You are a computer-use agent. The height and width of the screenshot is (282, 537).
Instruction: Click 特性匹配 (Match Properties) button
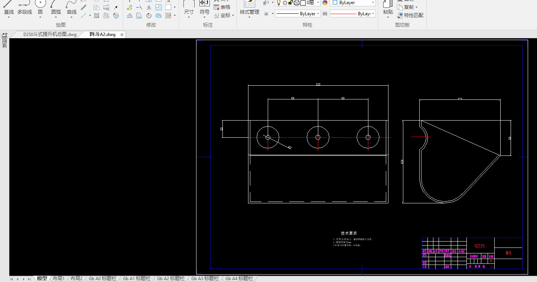(x=410, y=15)
